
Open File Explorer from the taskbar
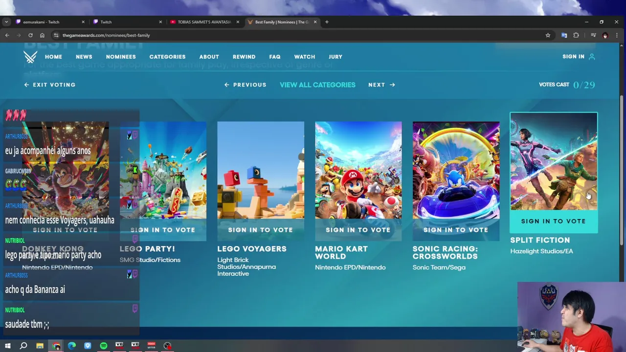[x=40, y=346]
